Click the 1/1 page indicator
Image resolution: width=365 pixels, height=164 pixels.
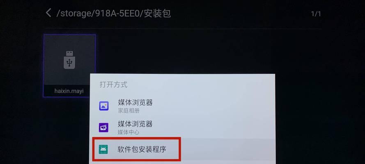(316, 14)
